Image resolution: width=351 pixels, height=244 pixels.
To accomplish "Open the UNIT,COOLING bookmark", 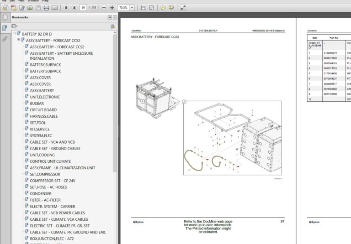I will pos(42,155).
